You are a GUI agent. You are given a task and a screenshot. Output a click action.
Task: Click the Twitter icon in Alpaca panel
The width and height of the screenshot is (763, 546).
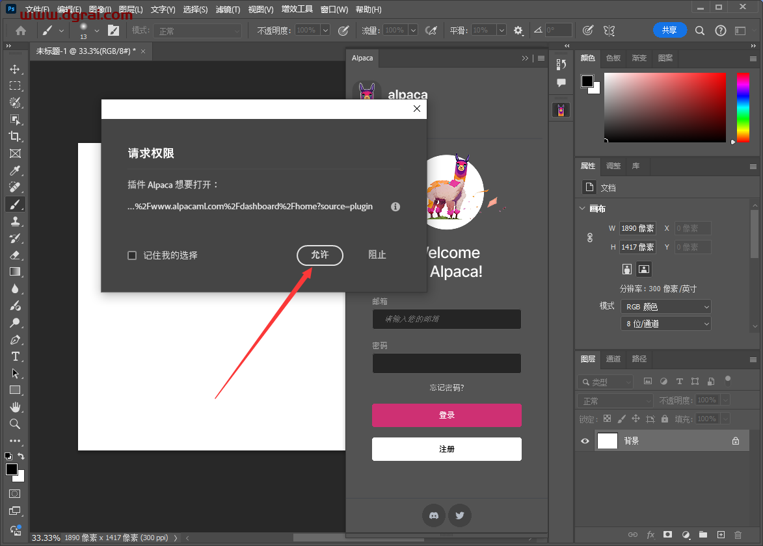click(x=460, y=515)
